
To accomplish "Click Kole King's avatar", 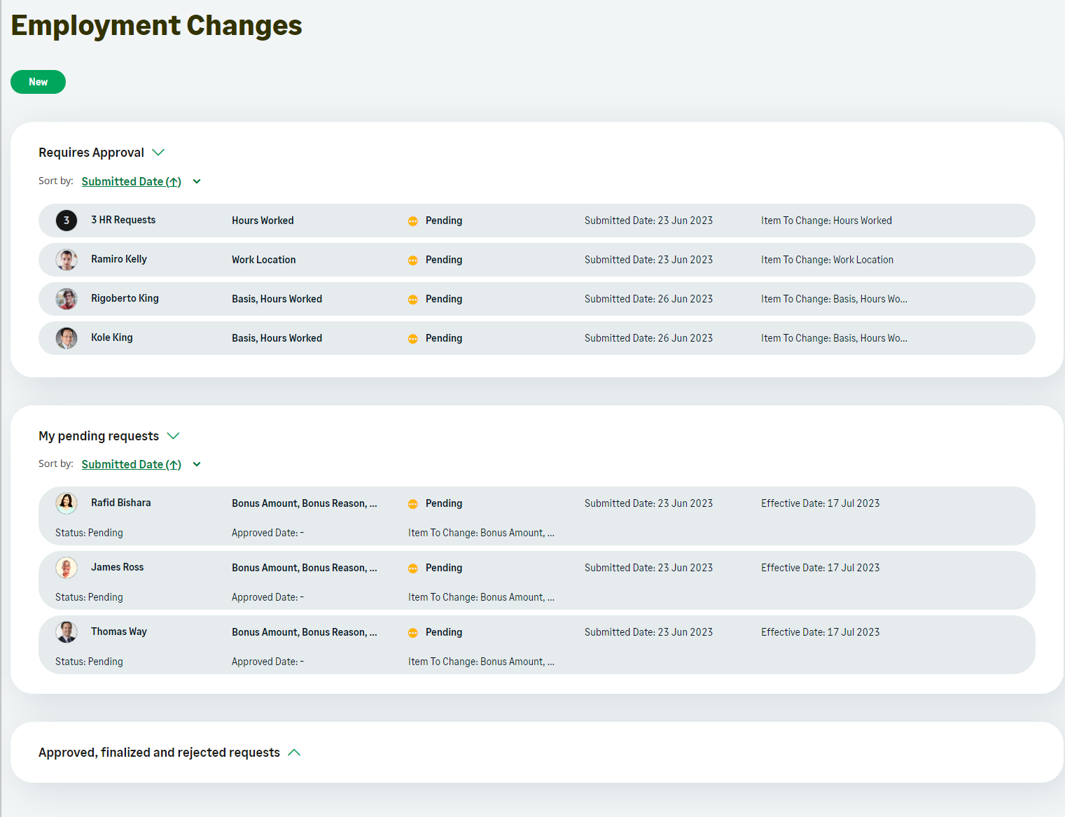I will (x=67, y=338).
